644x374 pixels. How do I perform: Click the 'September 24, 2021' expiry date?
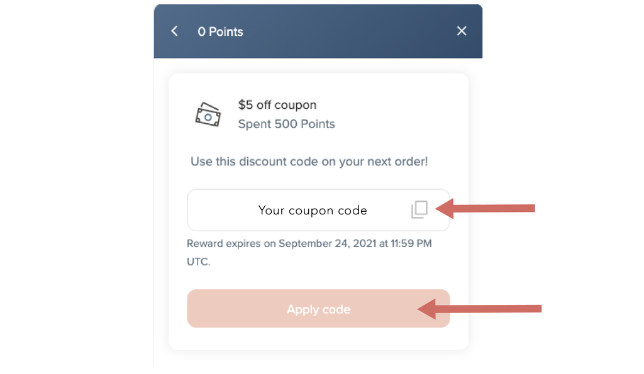pyautogui.click(x=328, y=244)
